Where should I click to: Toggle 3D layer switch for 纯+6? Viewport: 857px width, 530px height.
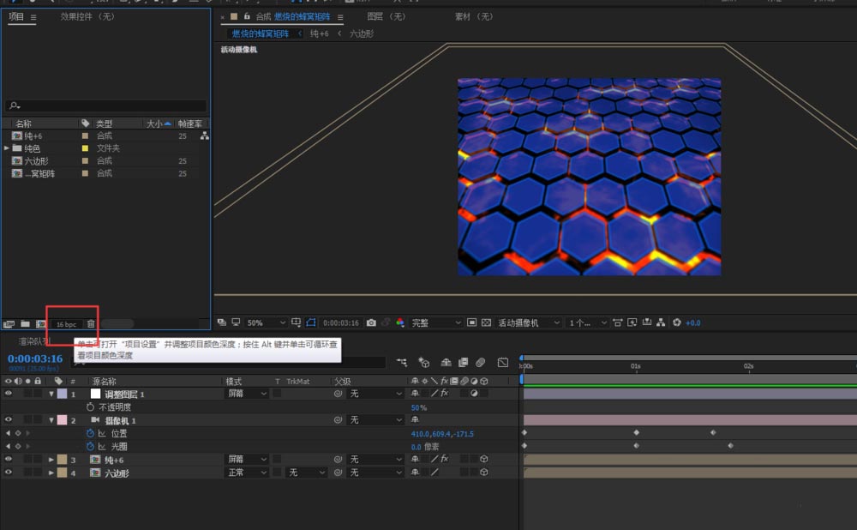(484, 460)
